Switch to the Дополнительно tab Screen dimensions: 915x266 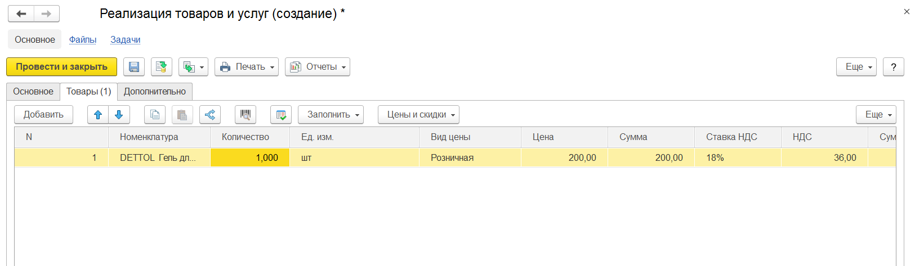coord(155,92)
